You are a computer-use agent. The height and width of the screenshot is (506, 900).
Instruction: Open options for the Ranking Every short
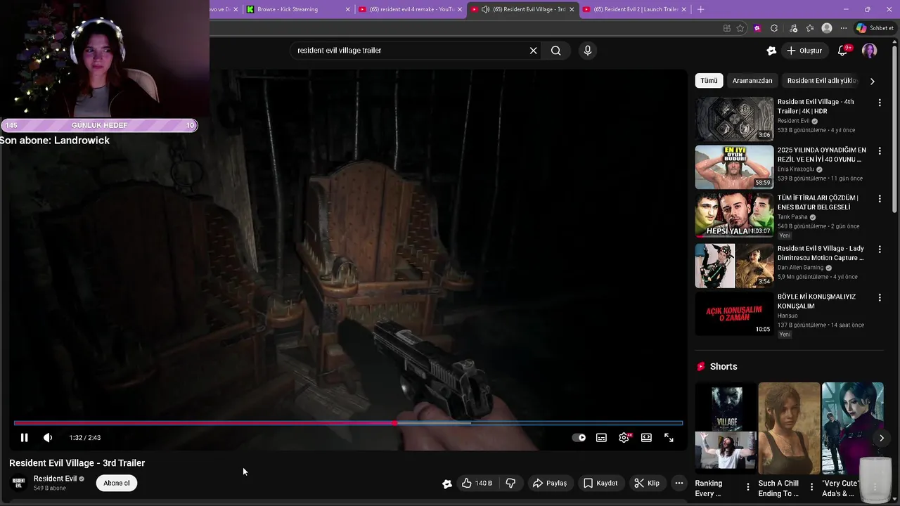tap(747, 486)
